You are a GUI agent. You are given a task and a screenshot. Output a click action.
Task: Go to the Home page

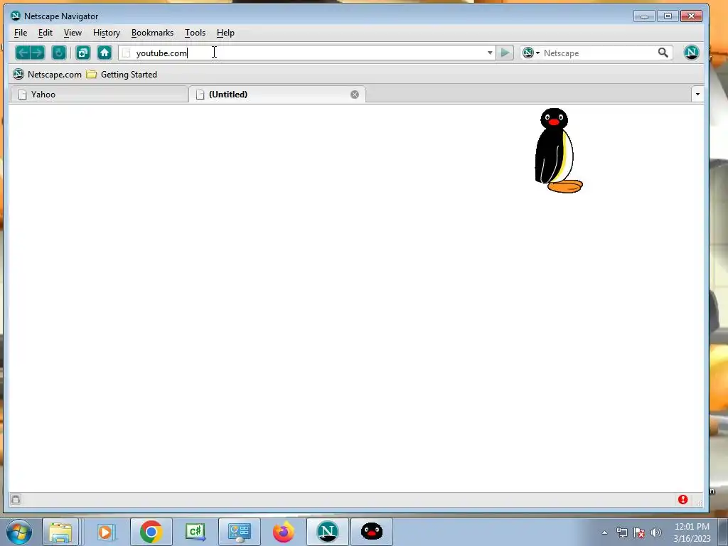coord(105,53)
